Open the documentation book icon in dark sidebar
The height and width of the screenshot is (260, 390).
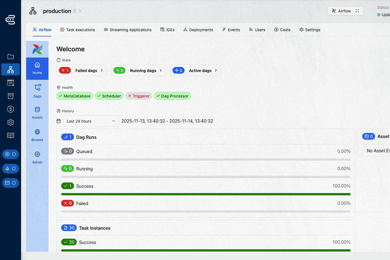pyautogui.click(x=10, y=135)
